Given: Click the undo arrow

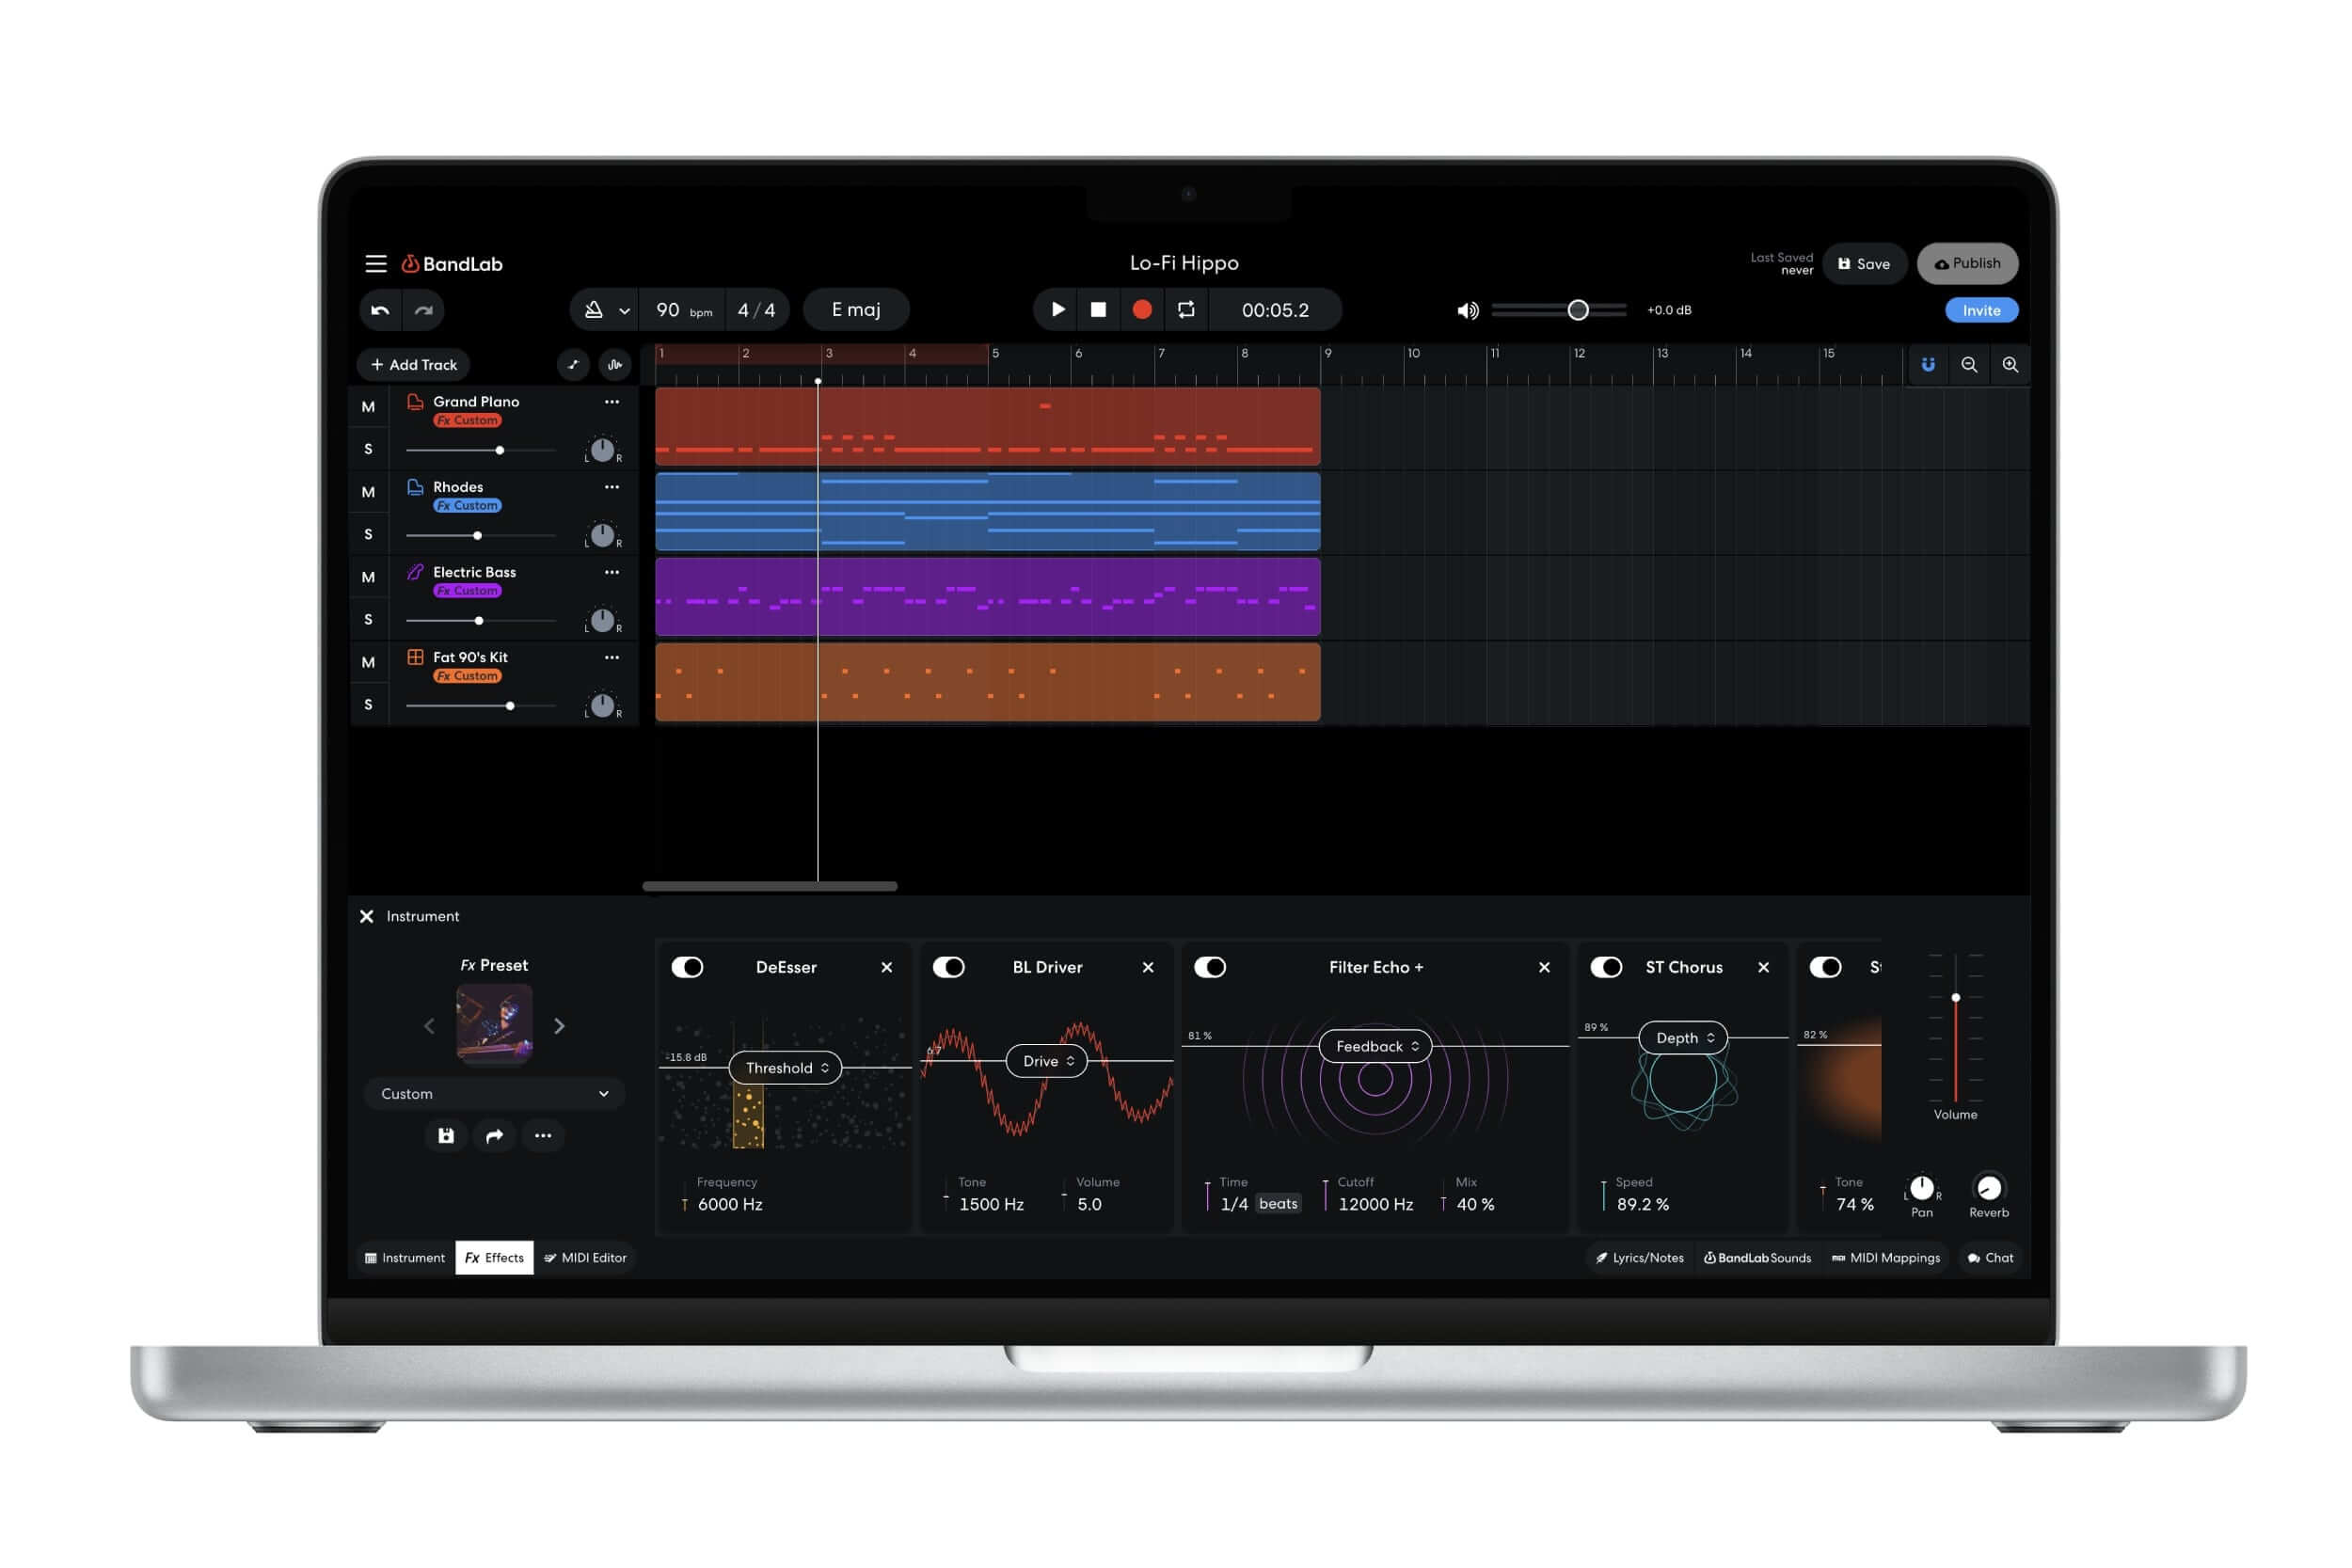Looking at the screenshot, I should click(381, 310).
